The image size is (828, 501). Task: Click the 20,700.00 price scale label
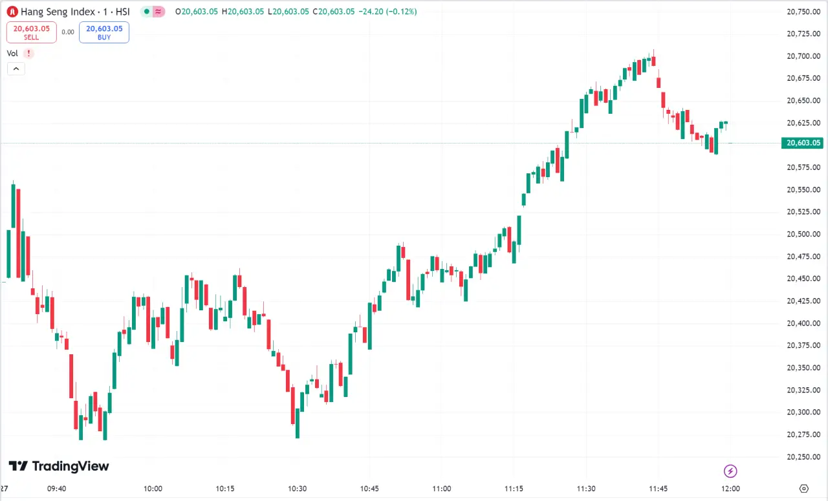(803, 56)
